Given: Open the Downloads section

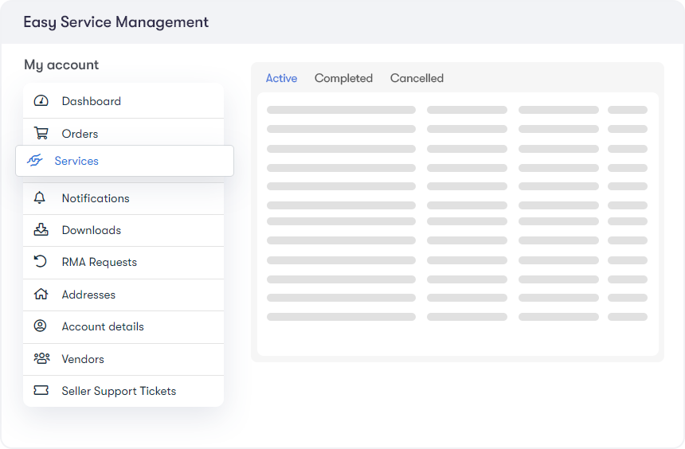Looking at the screenshot, I should (123, 230).
